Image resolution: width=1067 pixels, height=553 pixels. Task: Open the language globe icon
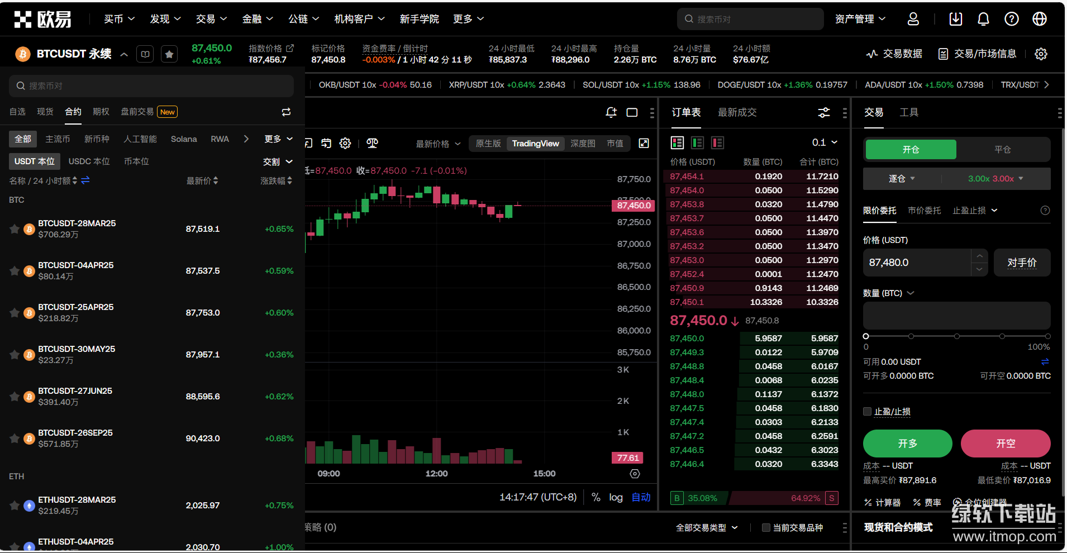pos(1040,19)
